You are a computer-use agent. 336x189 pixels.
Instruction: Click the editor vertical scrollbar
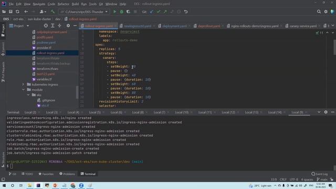point(334,47)
